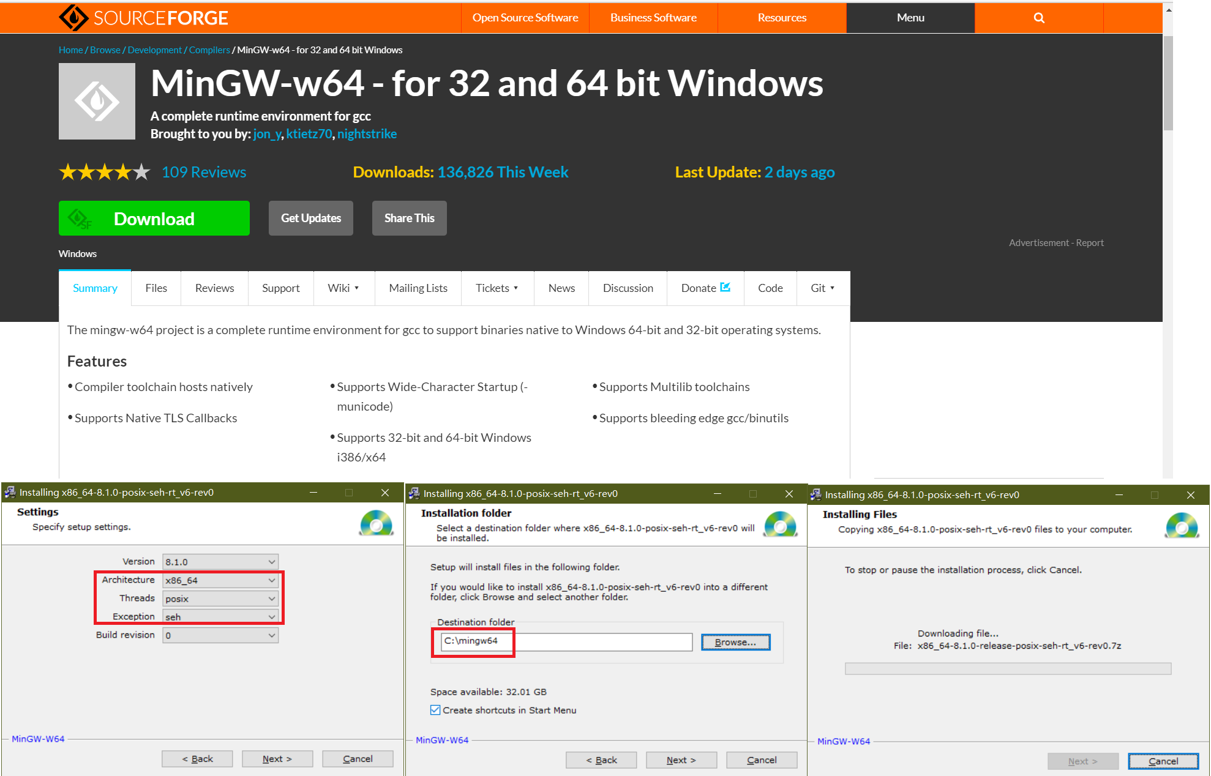This screenshot has height=776, width=1211.
Task: Open the ktietz70 author link
Action: point(309,134)
